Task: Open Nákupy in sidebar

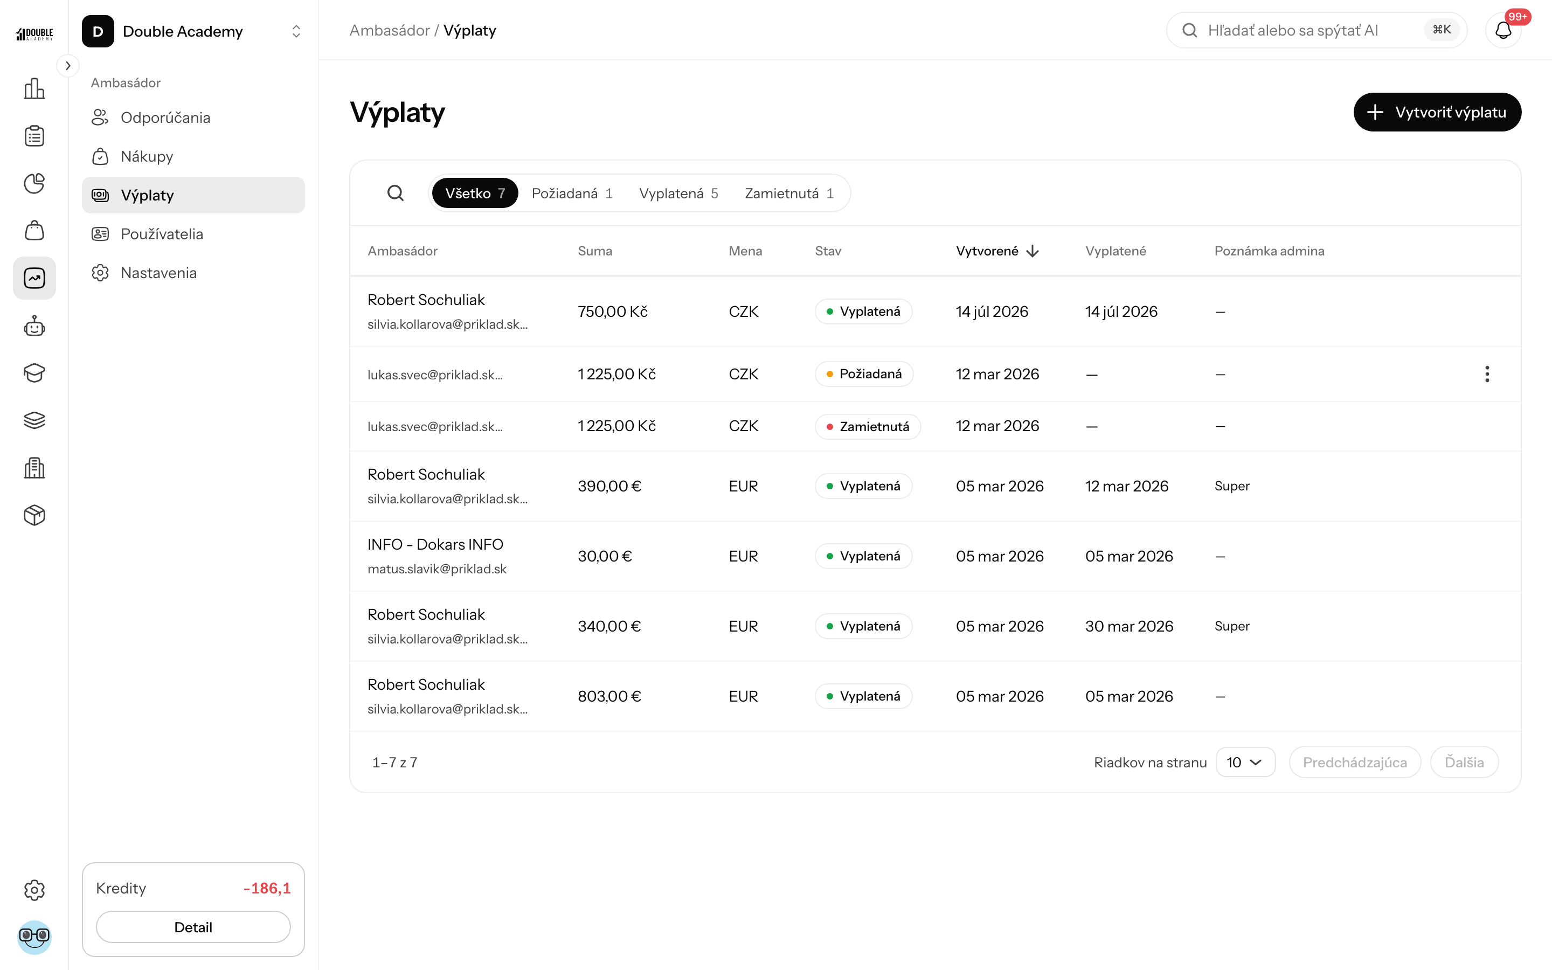Action: tap(193, 156)
